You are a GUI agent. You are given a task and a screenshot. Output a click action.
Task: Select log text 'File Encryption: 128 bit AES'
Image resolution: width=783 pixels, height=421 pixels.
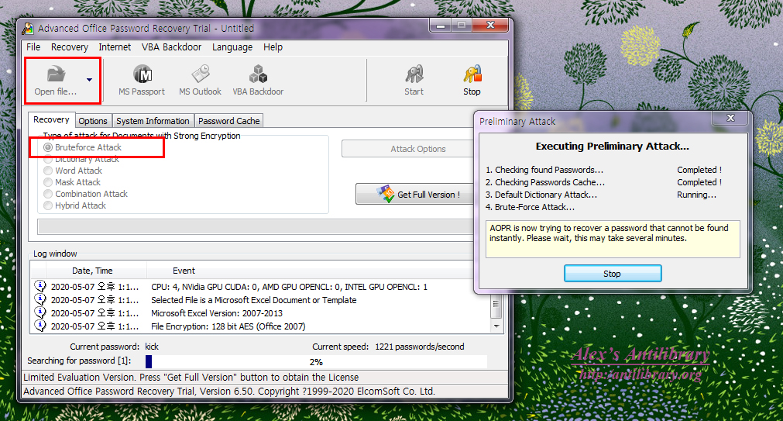(228, 326)
